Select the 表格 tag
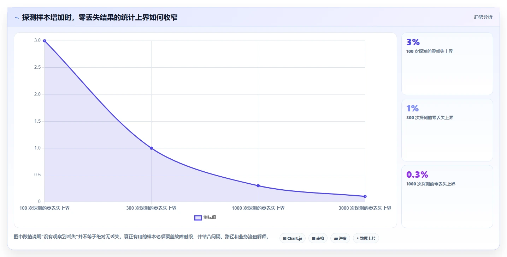Image resolution: width=507 pixels, height=257 pixels. [318, 238]
